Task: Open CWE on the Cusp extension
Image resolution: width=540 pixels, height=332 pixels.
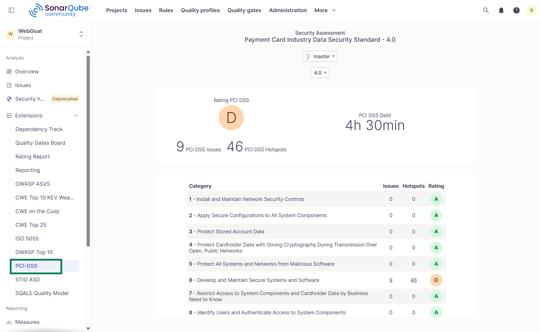Action: [x=37, y=211]
